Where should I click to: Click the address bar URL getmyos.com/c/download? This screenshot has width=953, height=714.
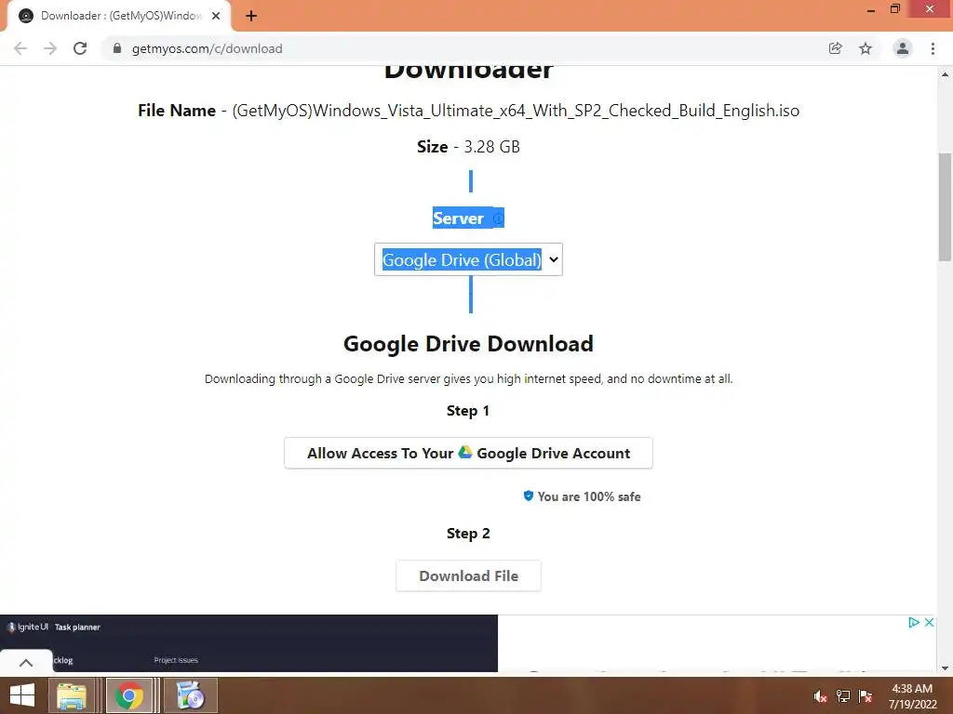[208, 48]
